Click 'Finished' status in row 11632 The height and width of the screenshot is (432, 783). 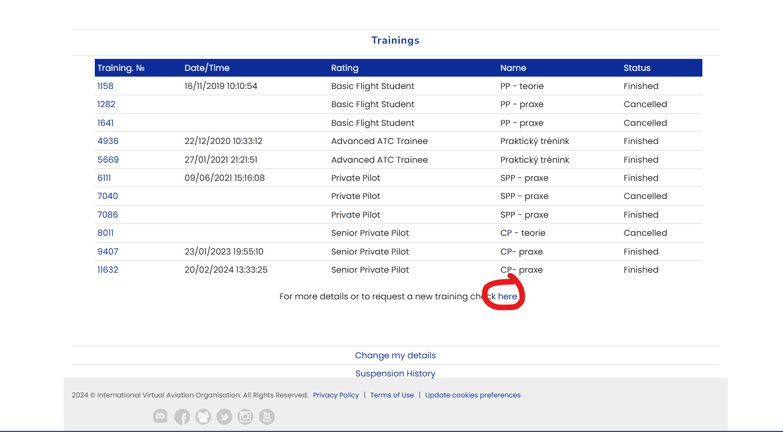(x=641, y=270)
